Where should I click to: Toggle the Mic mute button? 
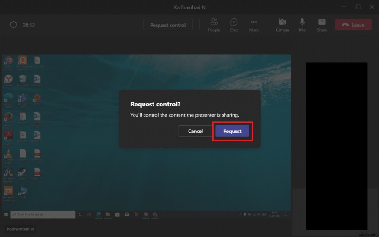[302, 25]
